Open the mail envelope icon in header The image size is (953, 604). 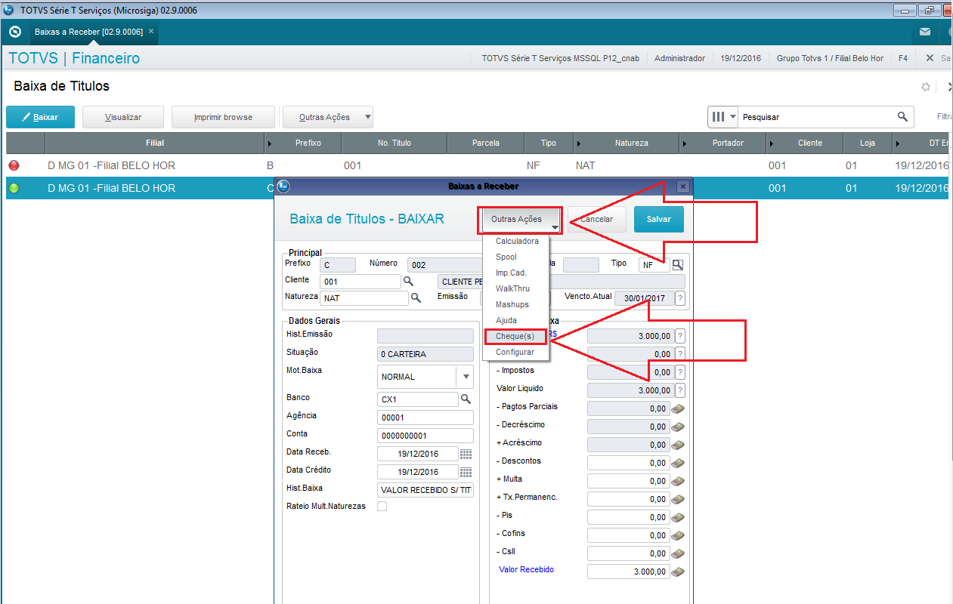(x=925, y=32)
